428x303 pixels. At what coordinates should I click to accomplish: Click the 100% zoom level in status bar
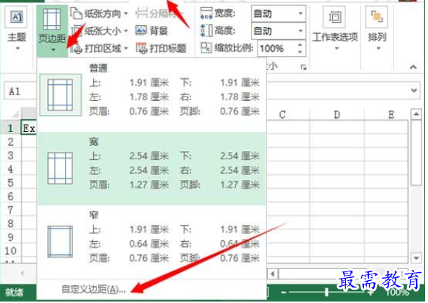[398, 293]
